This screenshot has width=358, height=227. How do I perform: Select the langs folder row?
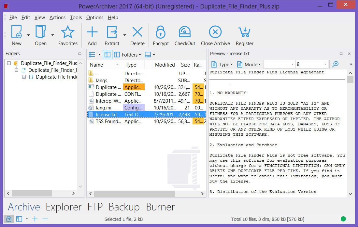pos(147,80)
